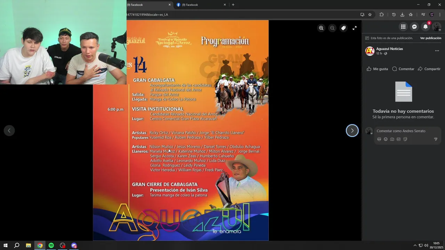Attach a photo to the comment
This screenshot has width=445, height=250.
(392, 139)
